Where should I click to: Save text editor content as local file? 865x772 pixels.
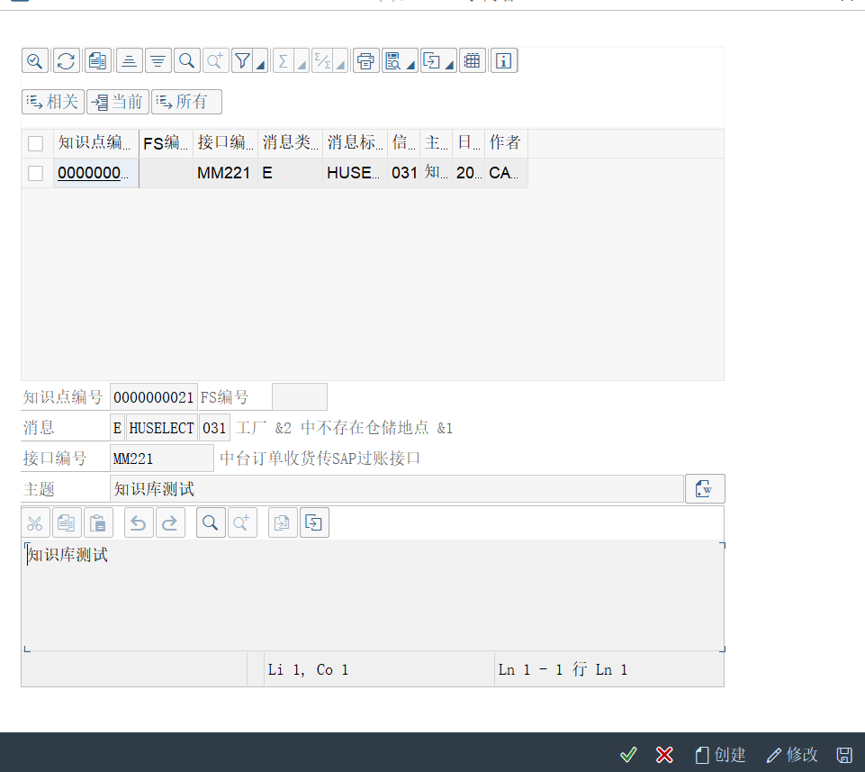pos(314,523)
